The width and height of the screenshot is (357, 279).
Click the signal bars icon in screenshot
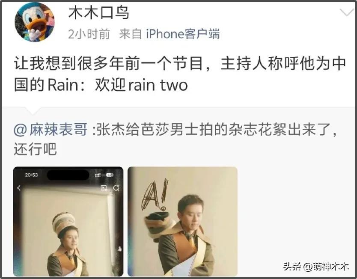[98, 175]
